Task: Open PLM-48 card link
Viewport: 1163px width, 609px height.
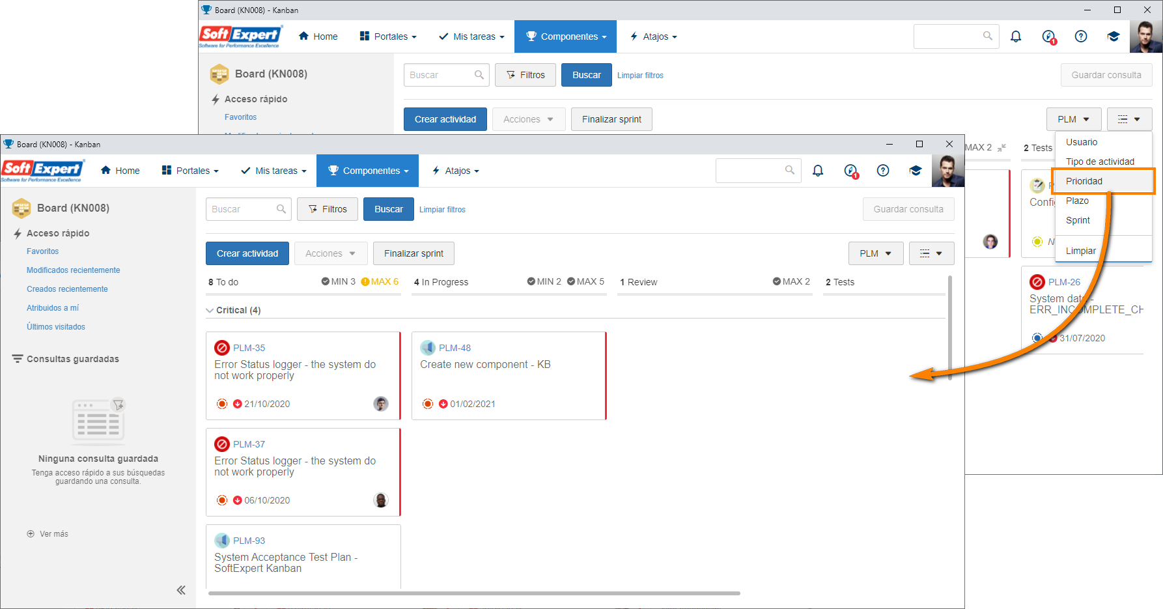Action: point(455,348)
